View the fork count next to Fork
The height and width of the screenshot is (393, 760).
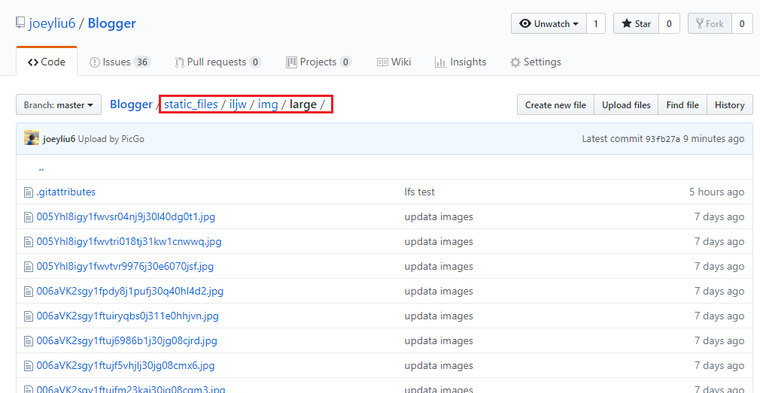(x=742, y=24)
